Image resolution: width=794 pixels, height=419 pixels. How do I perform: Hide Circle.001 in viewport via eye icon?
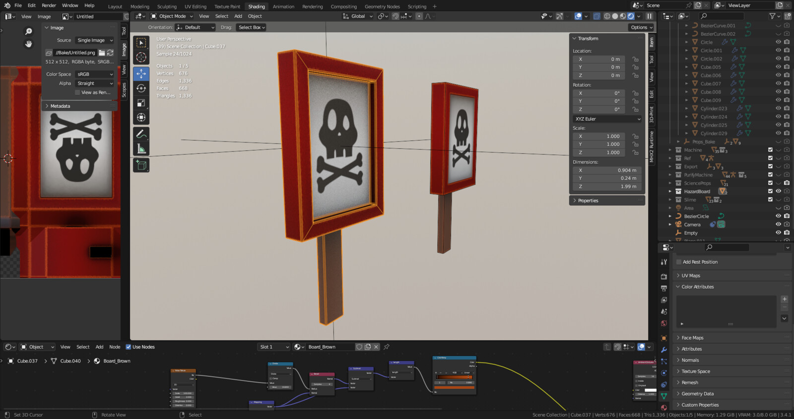coord(778,51)
